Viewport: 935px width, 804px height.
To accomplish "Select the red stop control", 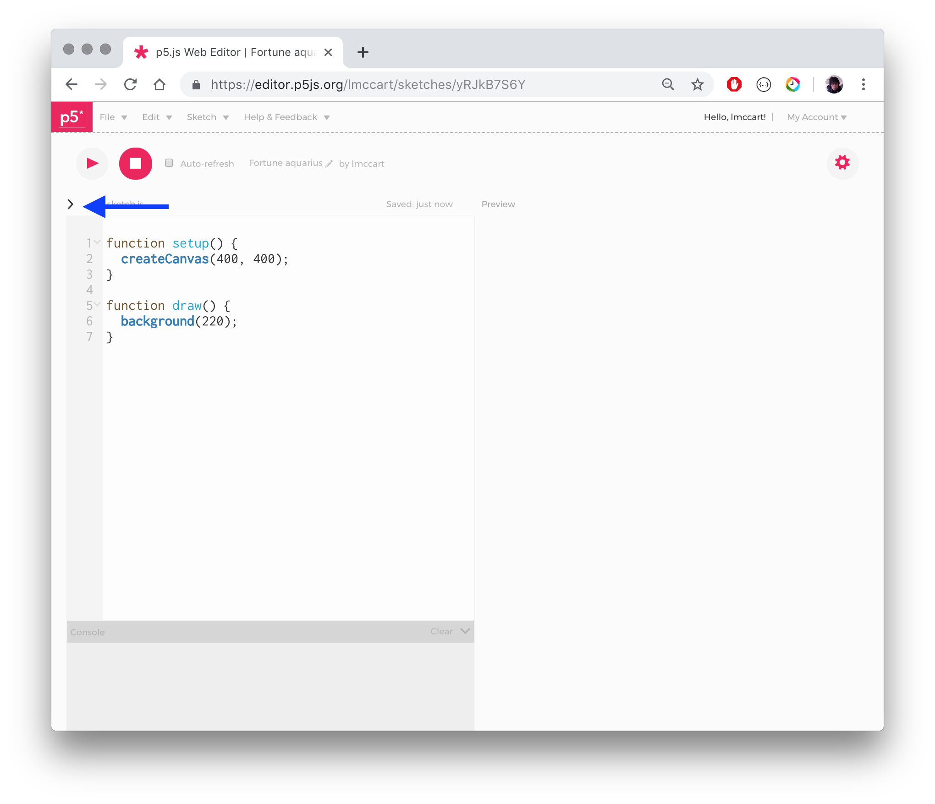I will coord(135,163).
